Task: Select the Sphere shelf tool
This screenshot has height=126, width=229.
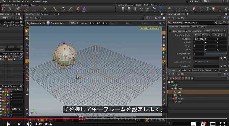Action: pyautogui.click(x=129, y=9)
